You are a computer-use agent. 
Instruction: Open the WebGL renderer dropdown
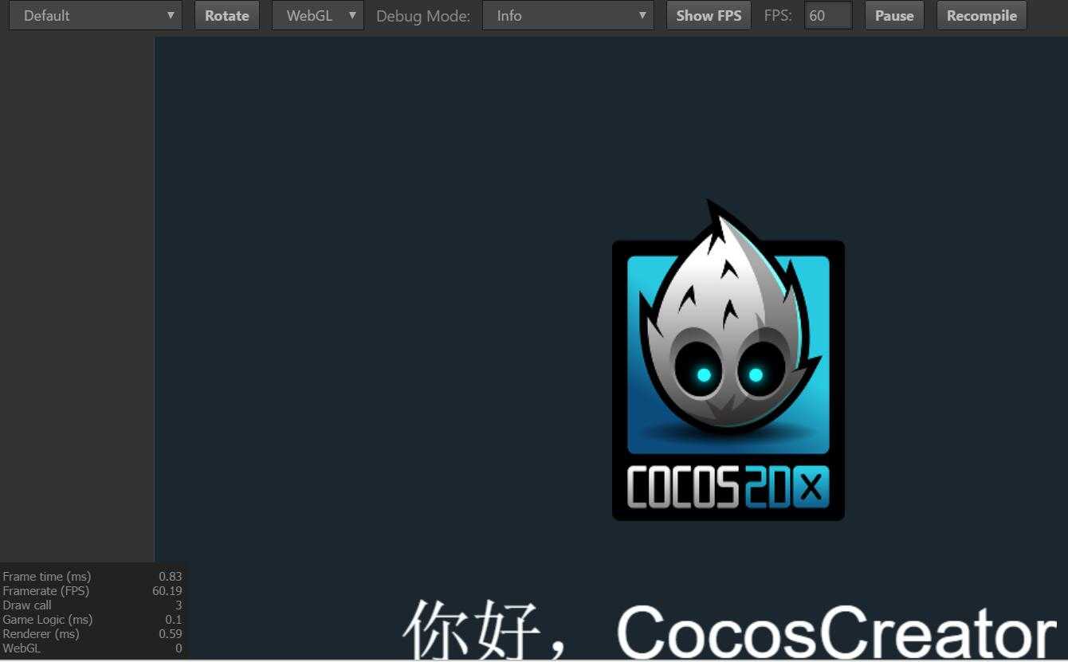pos(318,15)
